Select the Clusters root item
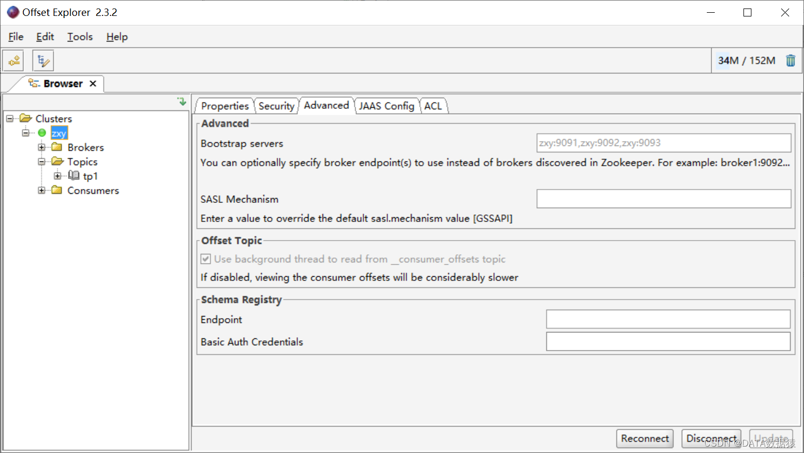This screenshot has width=804, height=453. pyautogui.click(x=54, y=118)
